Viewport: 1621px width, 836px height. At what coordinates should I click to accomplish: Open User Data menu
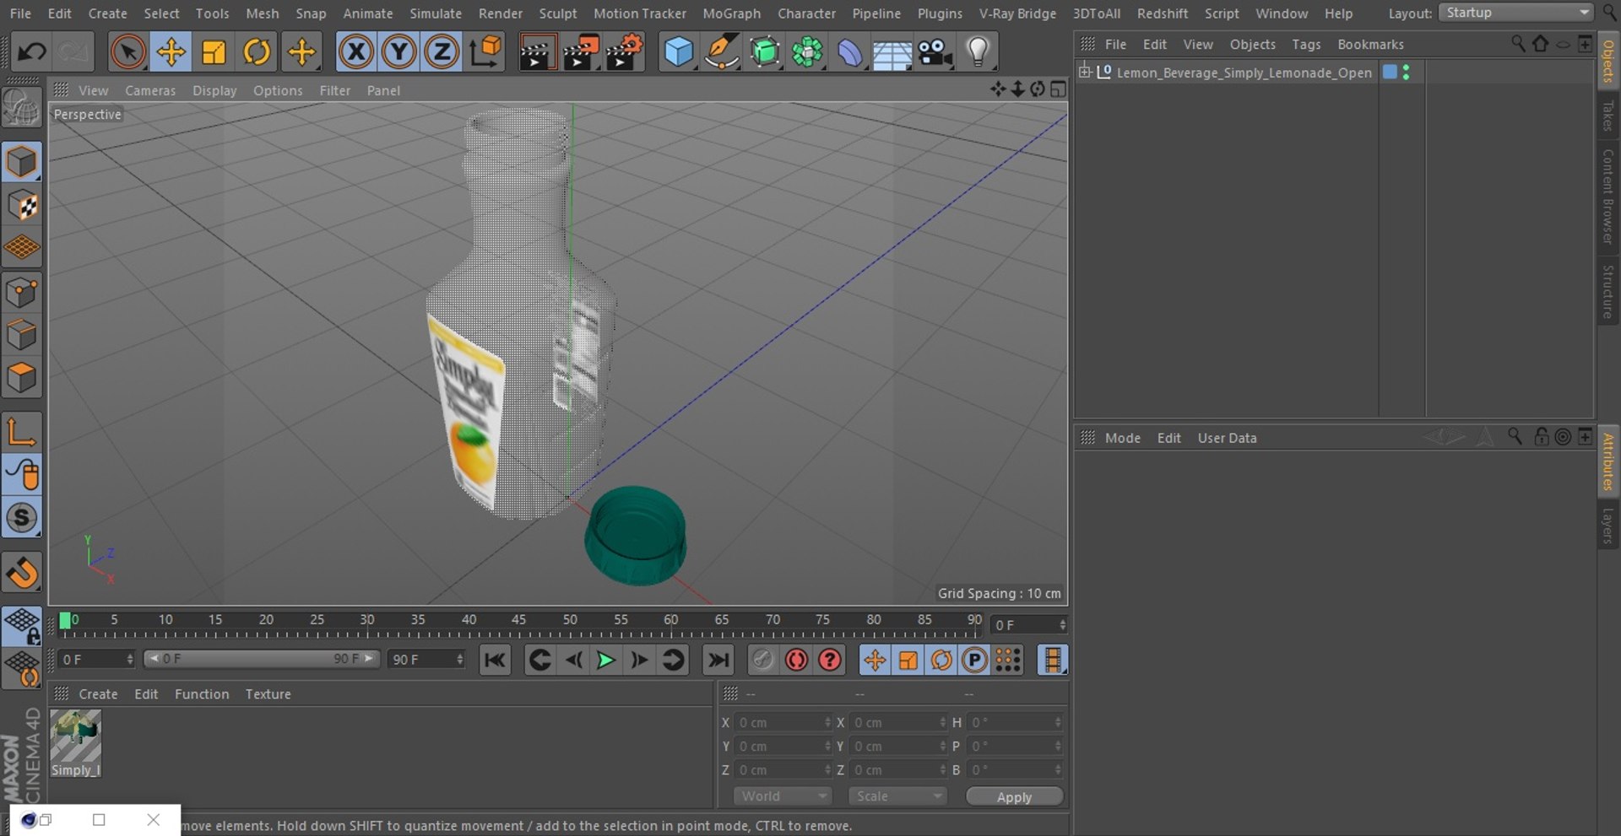pyautogui.click(x=1227, y=438)
